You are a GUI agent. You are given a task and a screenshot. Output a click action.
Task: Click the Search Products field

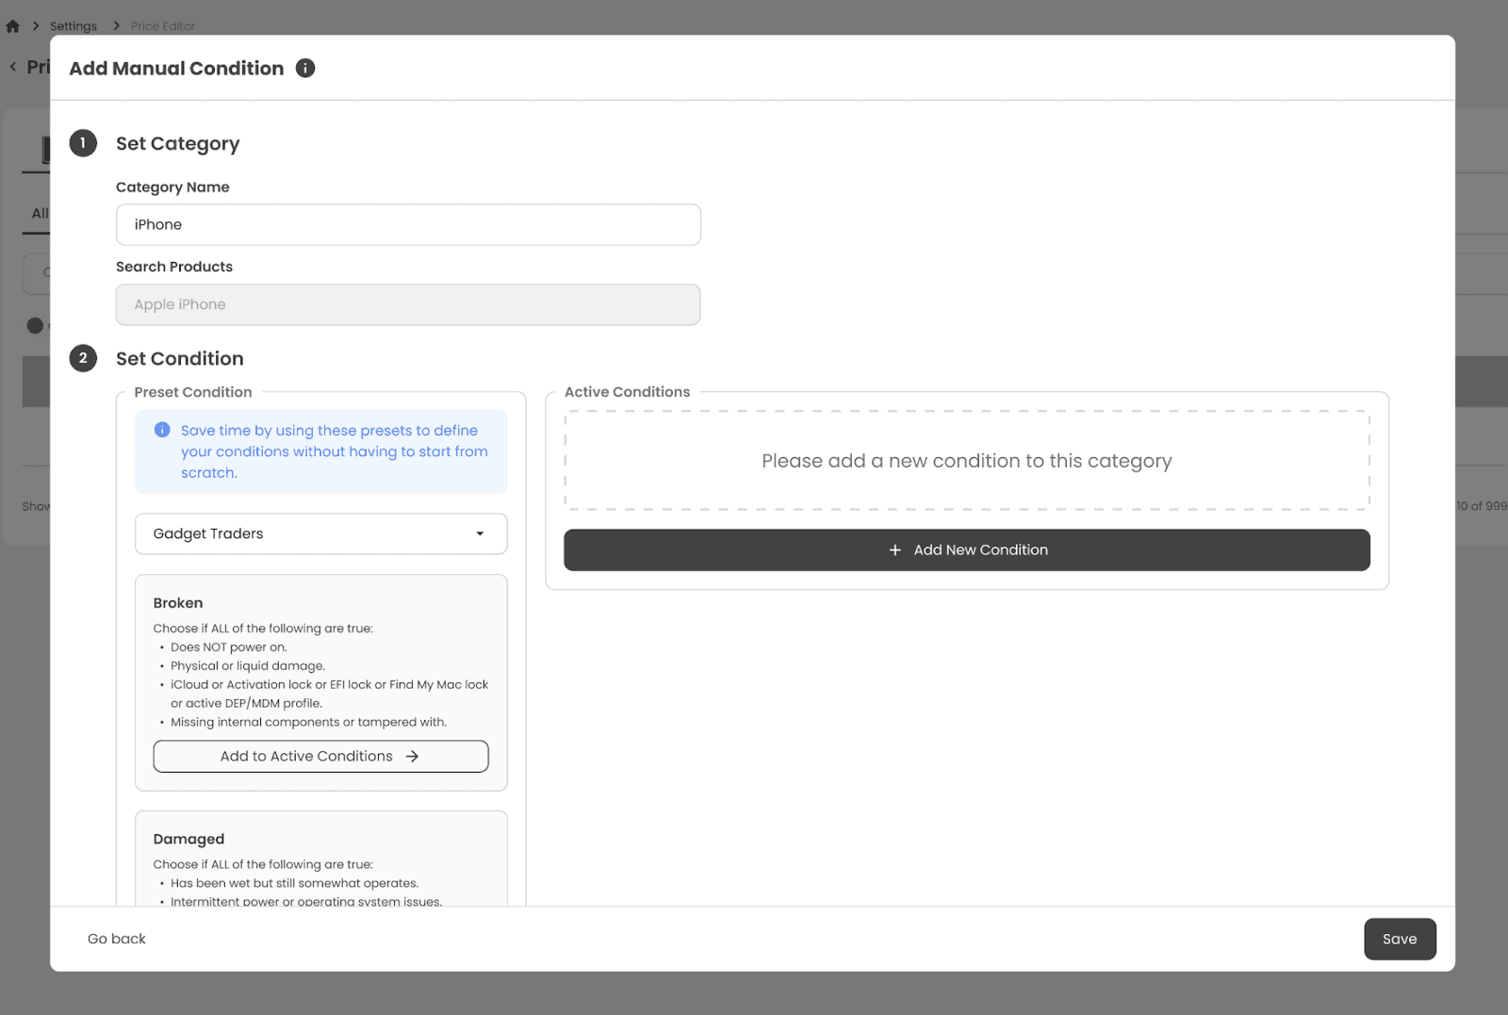[408, 304]
